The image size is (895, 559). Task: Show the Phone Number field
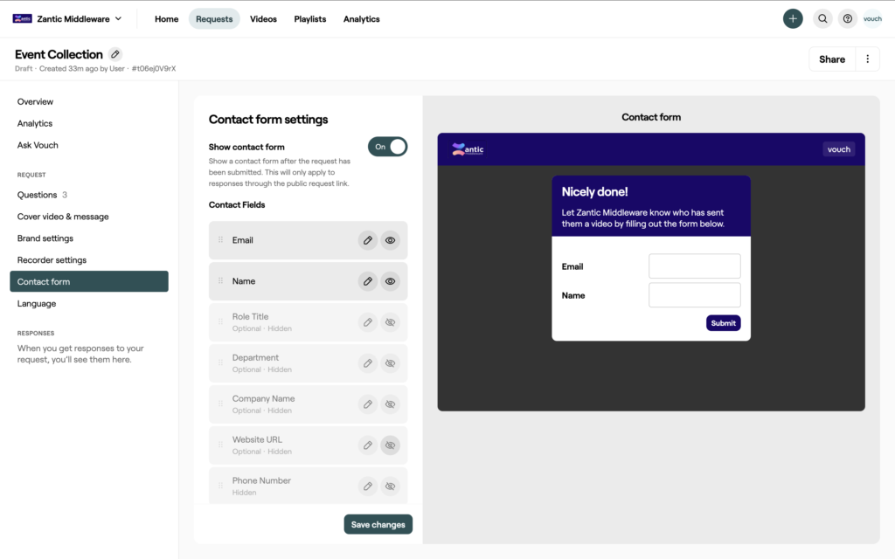[391, 487]
